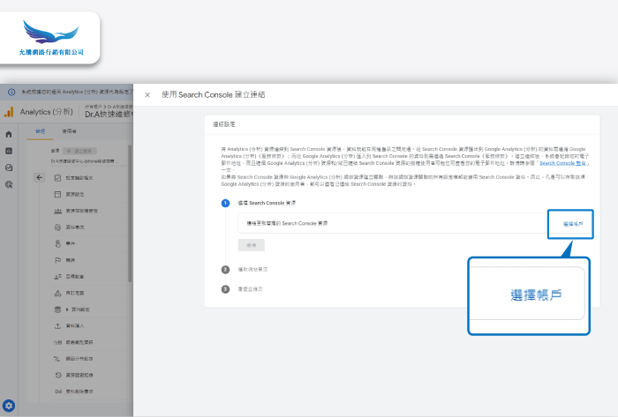Image resolution: width=618 pixels, height=417 pixels.
Task: Close the Search Console link panel
Action: 147,94
